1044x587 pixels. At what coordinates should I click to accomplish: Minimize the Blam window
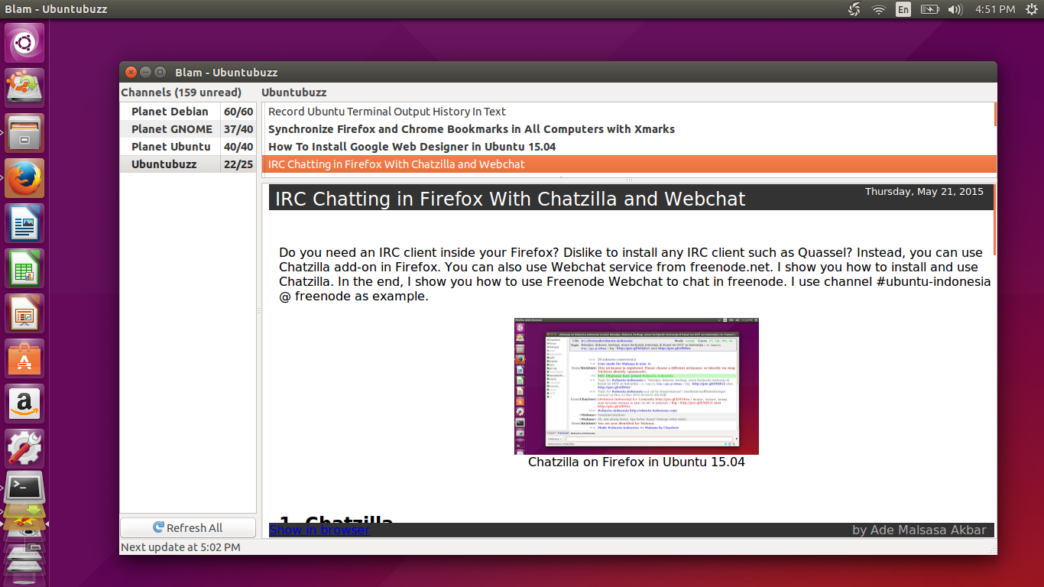pos(145,72)
